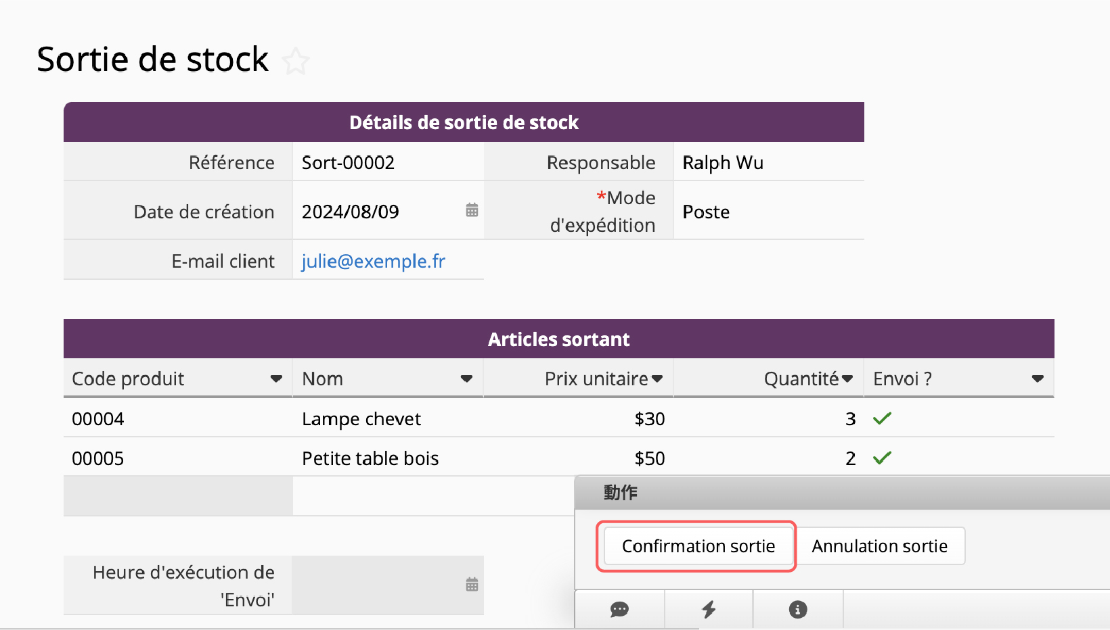Screen dimensions: 1110x630
Task: Toggle Envoi checkmark for Lampe chevet
Action: click(x=882, y=418)
